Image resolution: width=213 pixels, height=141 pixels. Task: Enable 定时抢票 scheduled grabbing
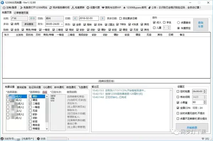point(178,91)
